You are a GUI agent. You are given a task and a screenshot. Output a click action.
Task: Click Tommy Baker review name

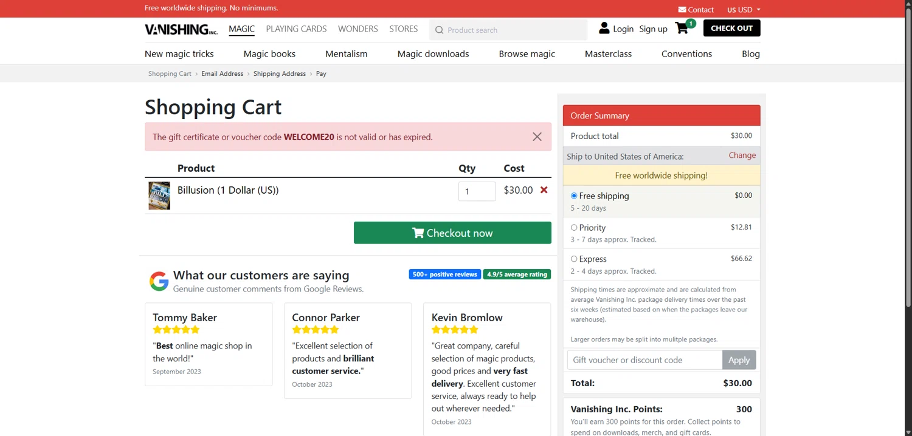185,318
